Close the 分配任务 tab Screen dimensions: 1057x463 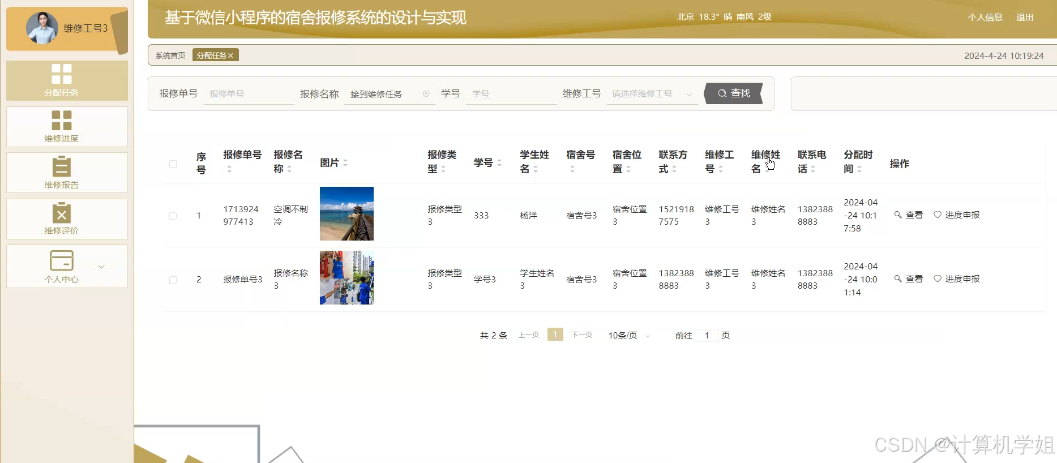pyautogui.click(x=231, y=55)
